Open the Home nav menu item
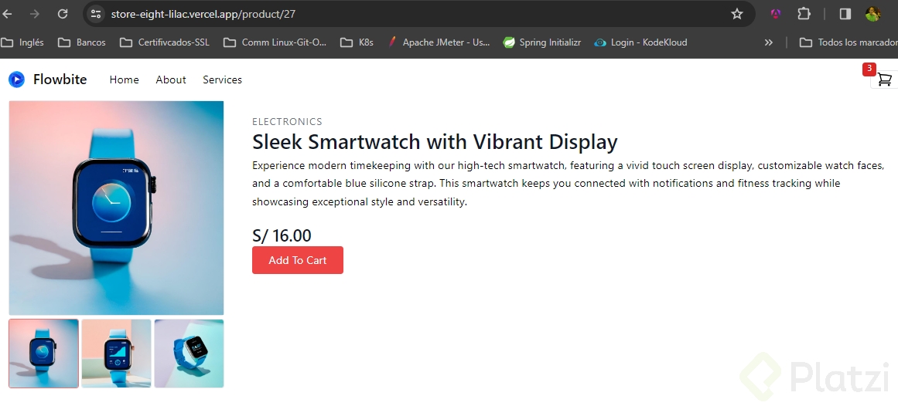 click(x=124, y=80)
